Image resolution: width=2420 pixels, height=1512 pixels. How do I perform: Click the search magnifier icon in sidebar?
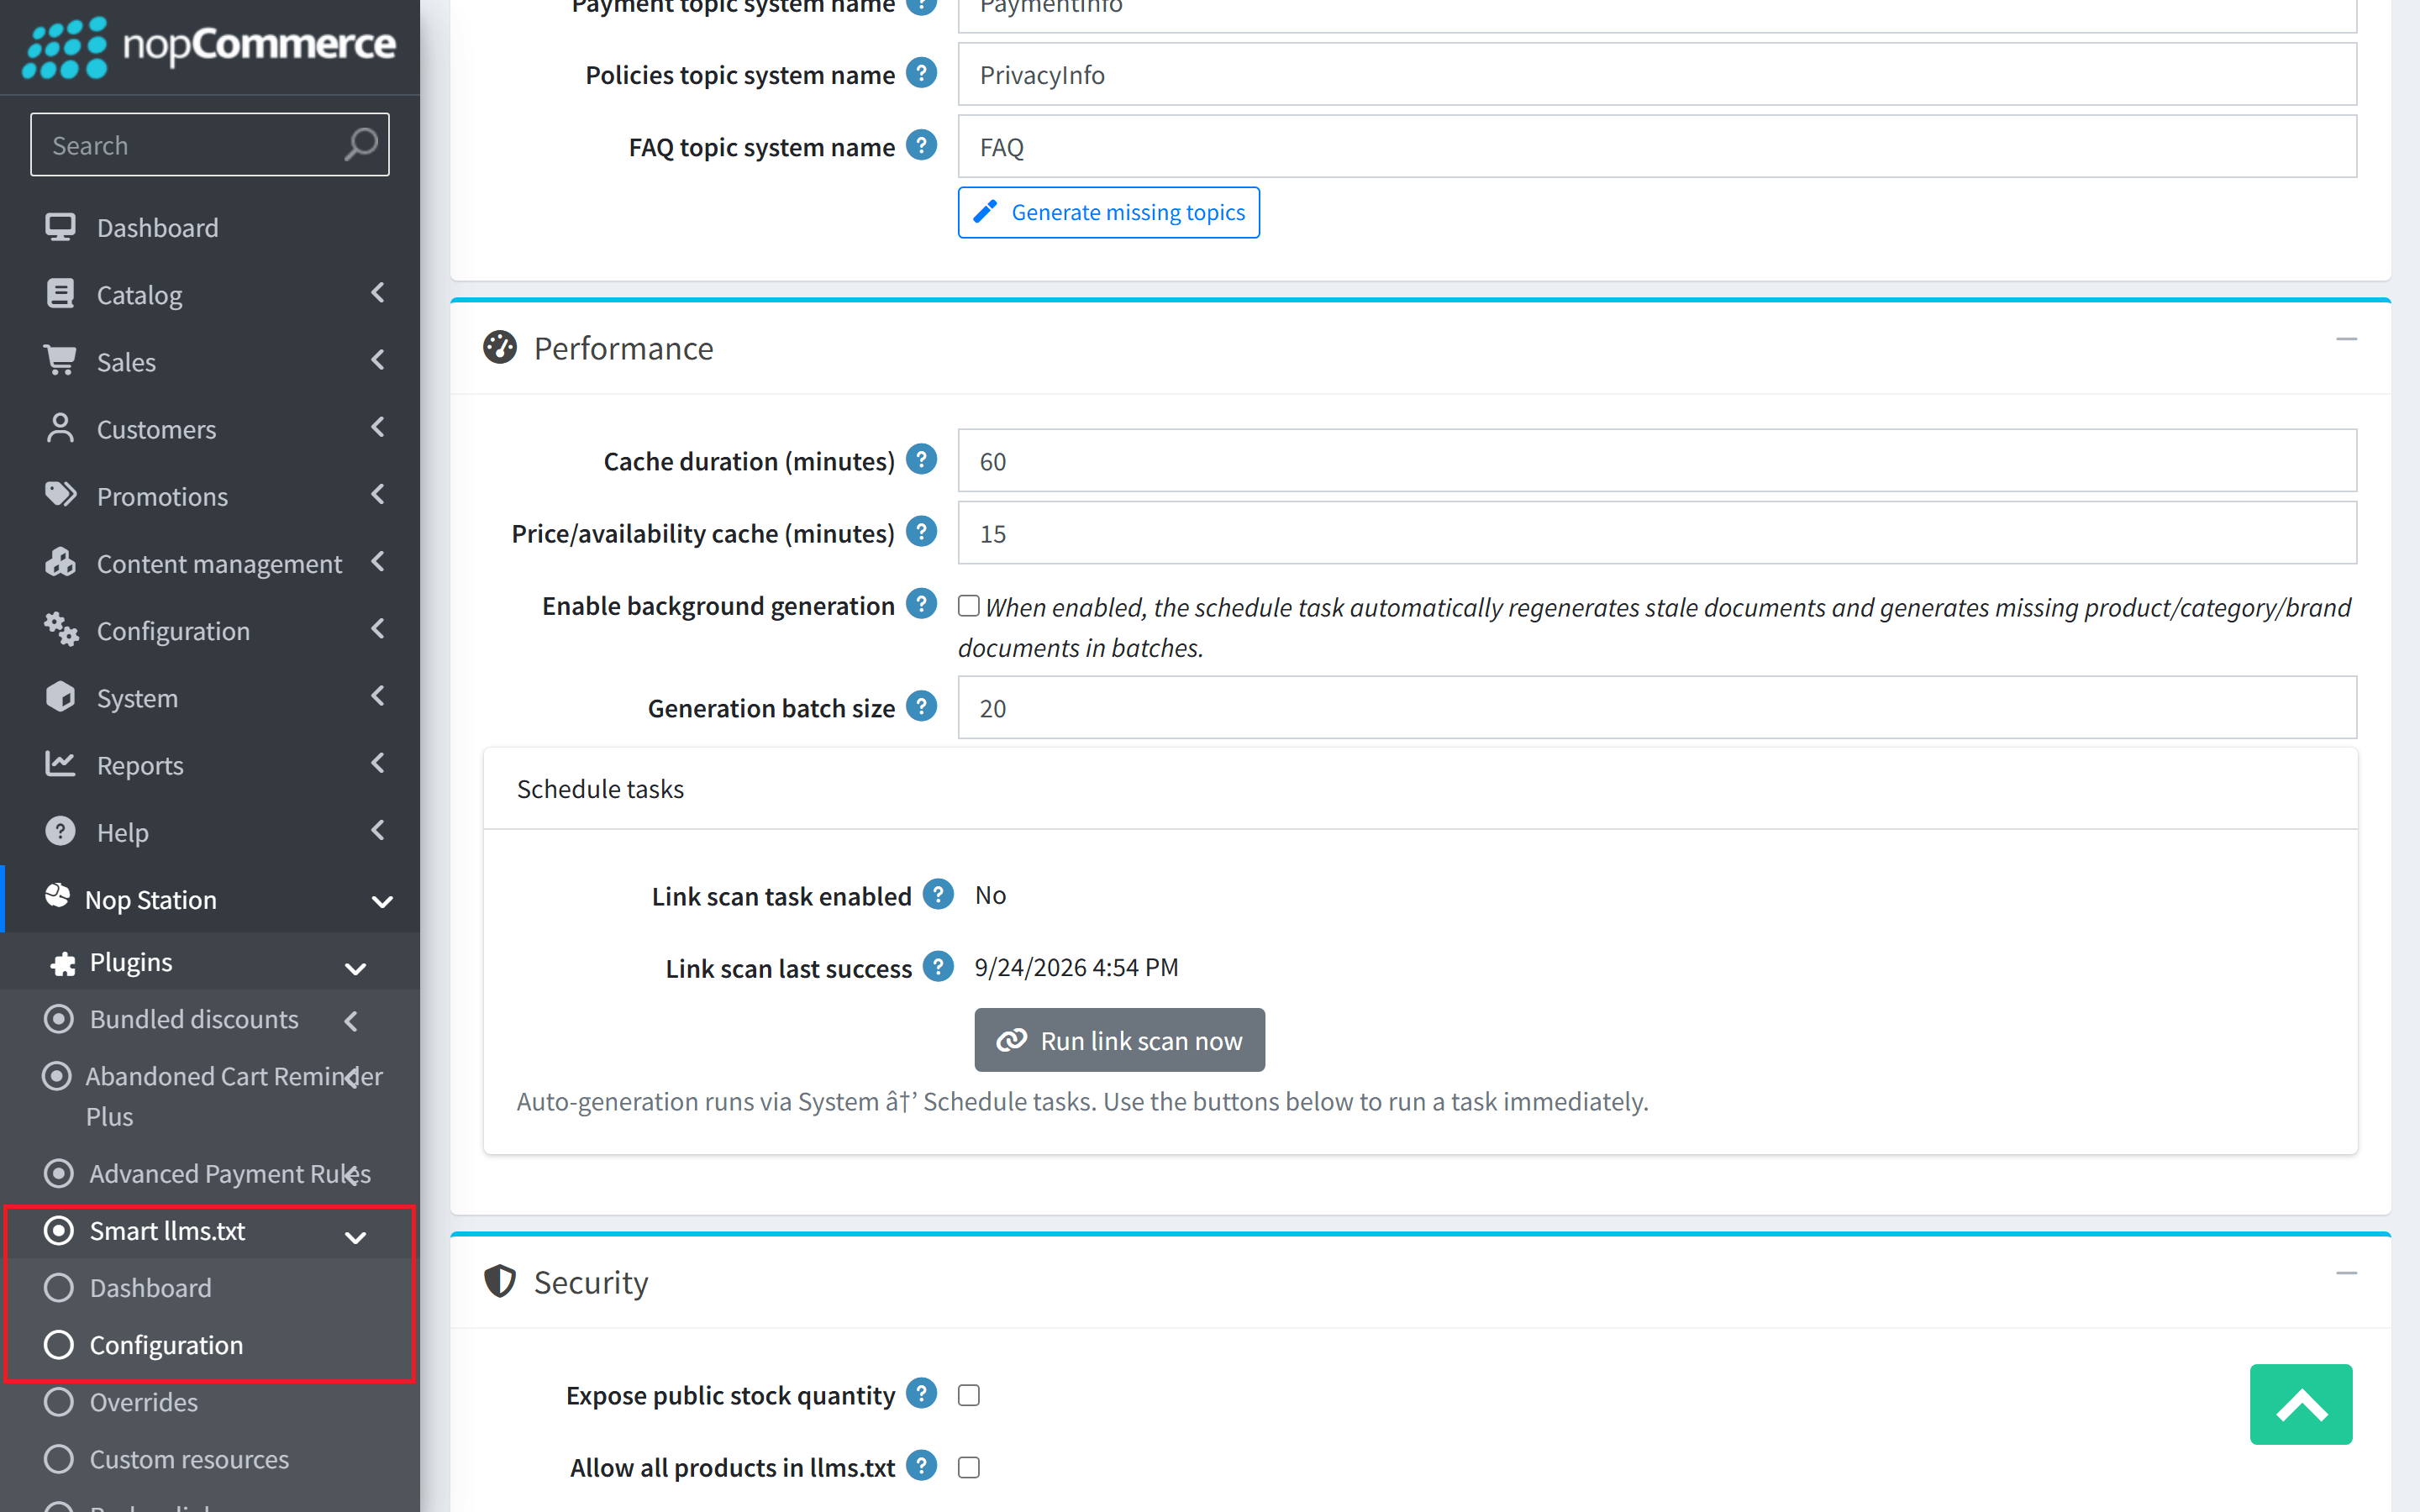click(x=361, y=145)
